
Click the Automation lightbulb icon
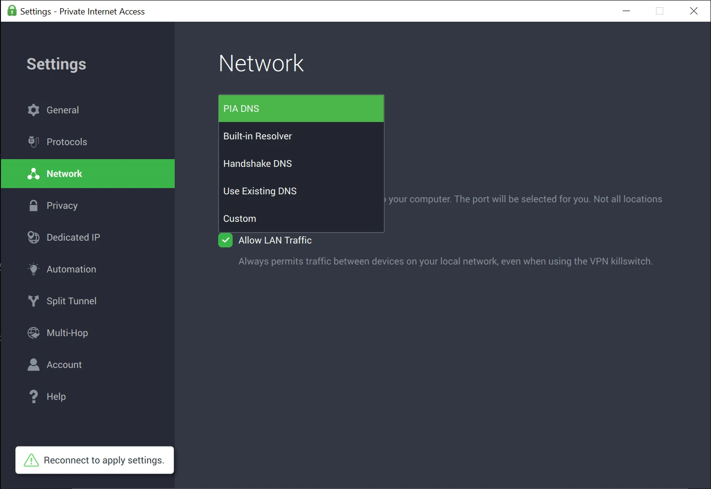tap(33, 269)
